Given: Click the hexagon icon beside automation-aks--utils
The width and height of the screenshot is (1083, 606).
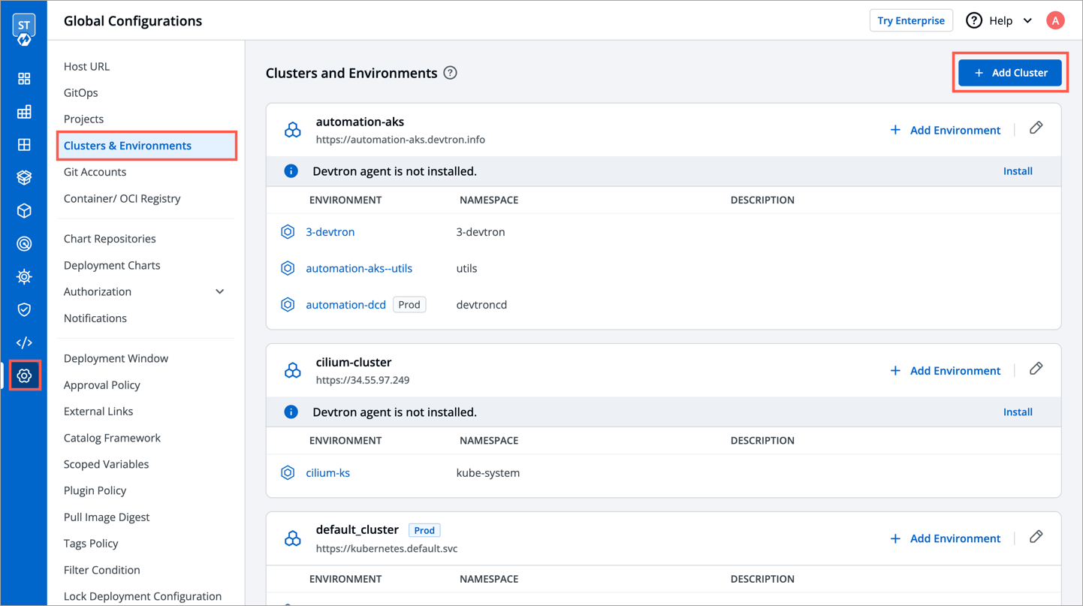Looking at the screenshot, I should pos(288,268).
